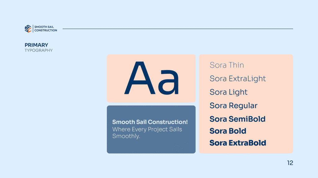
Task: Click the word "Smoothly." in the blue card
Action: (x=126, y=136)
